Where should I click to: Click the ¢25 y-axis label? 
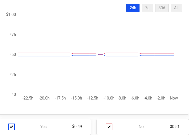click(13, 74)
